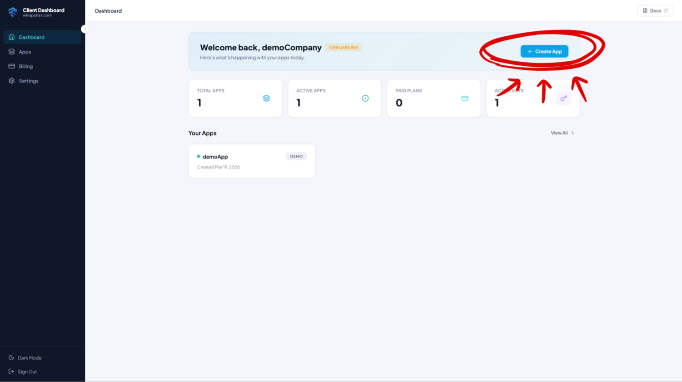
Task: Open the demoApp card
Action: click(252, 161)
